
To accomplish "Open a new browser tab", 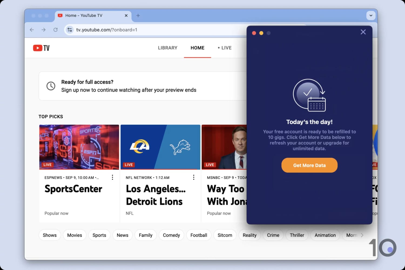I will tap(138, 15).
